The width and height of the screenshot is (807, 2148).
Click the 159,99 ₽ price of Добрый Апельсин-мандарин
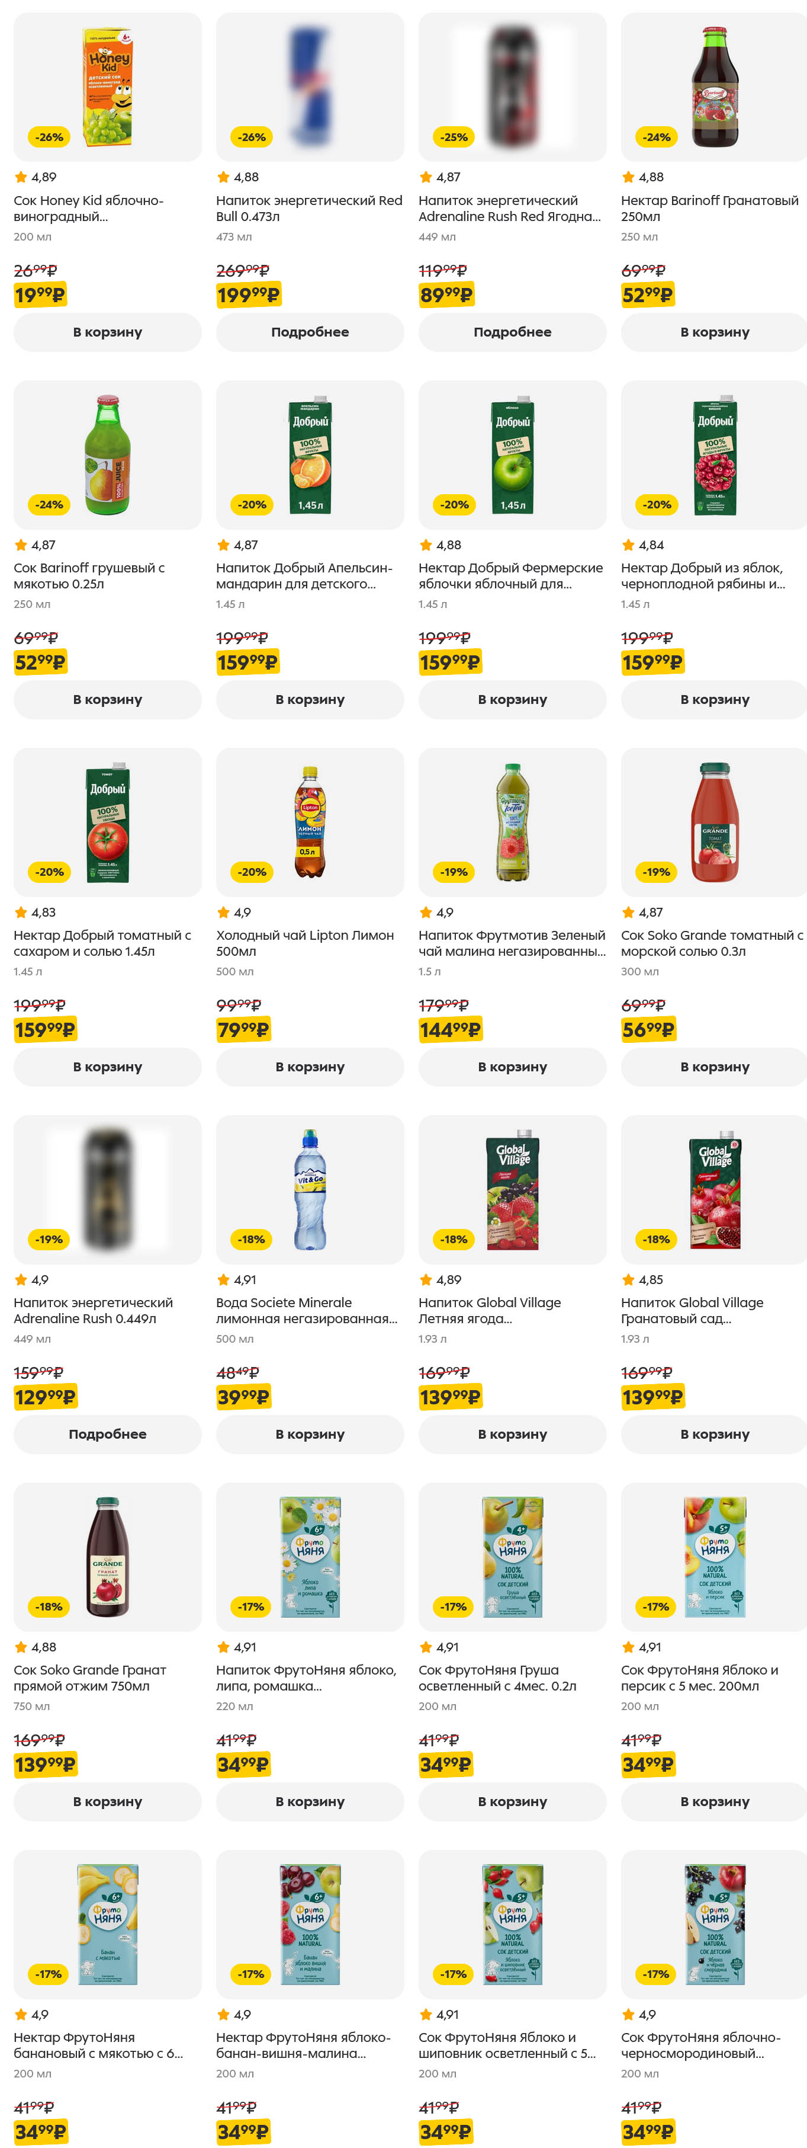click(247, 663)
